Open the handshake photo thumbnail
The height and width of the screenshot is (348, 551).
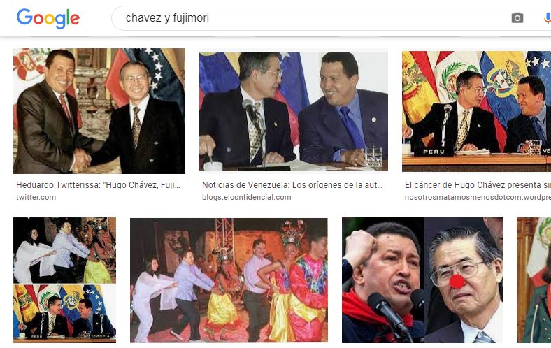[x=99, y=111]
